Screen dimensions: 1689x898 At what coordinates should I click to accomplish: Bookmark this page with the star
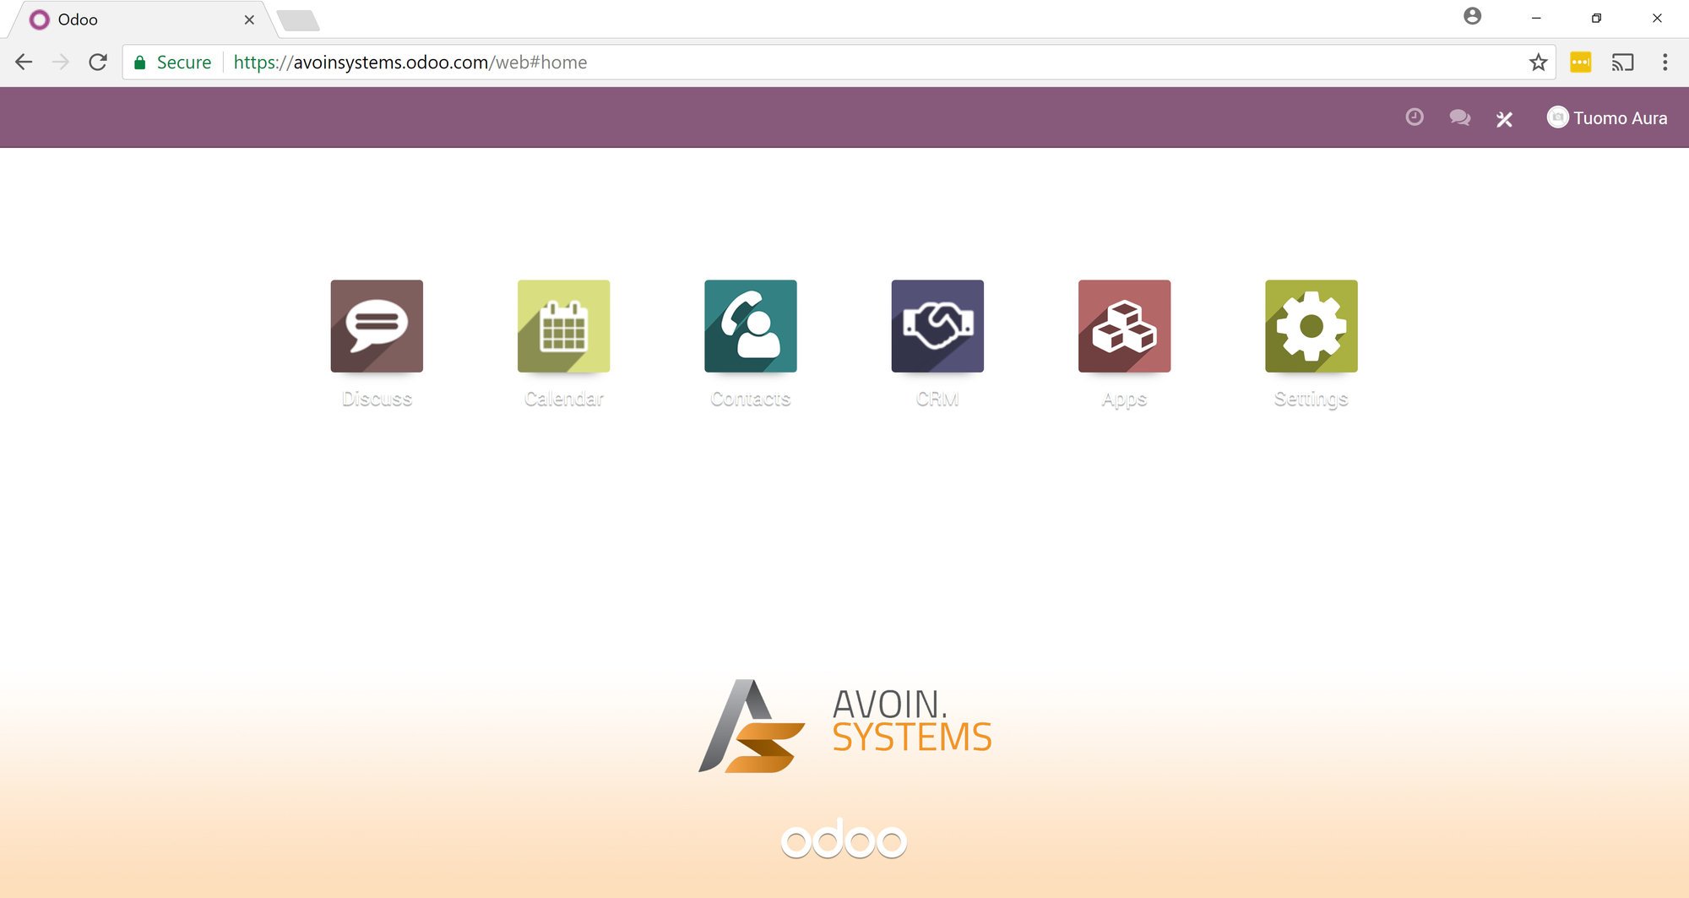1538,63
